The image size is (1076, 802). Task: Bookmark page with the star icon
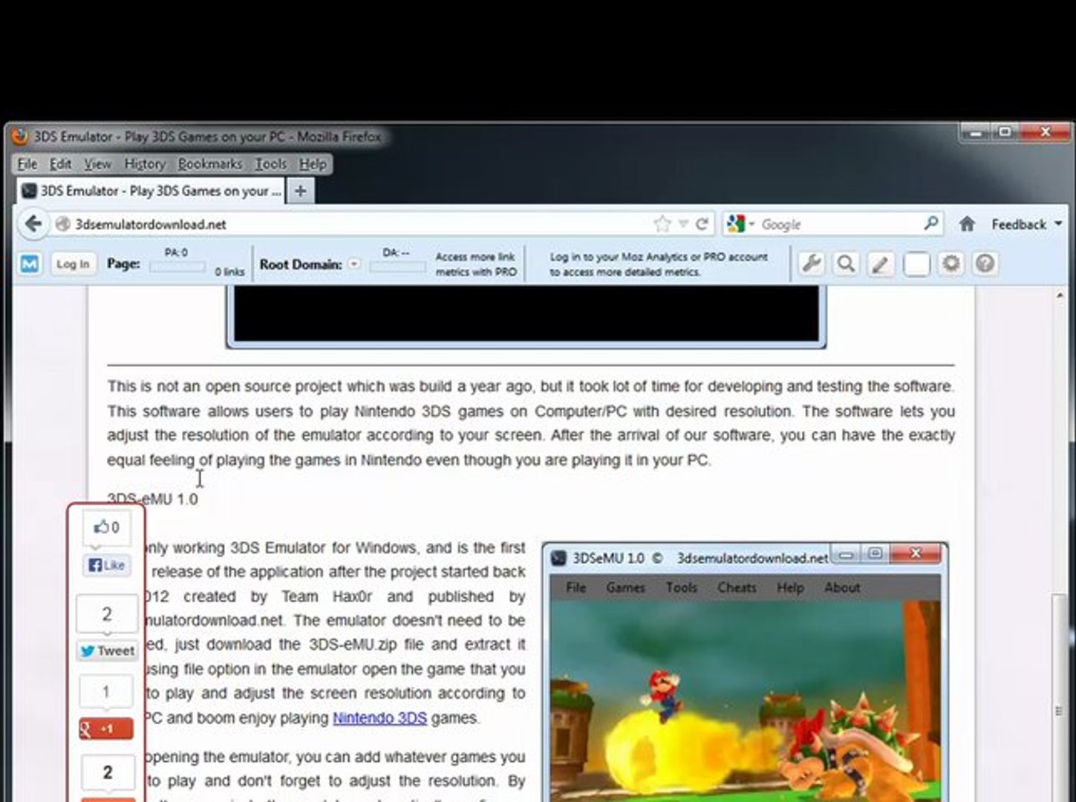pyautogui.click(x=662, y=224)
